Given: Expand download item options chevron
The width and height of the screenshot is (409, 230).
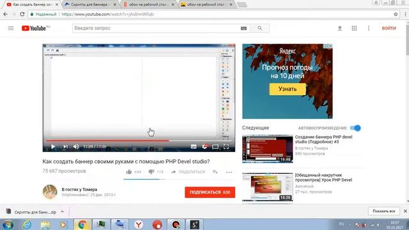Looking at the screenshot, I should pyautogui.click(x=62, y=211).
